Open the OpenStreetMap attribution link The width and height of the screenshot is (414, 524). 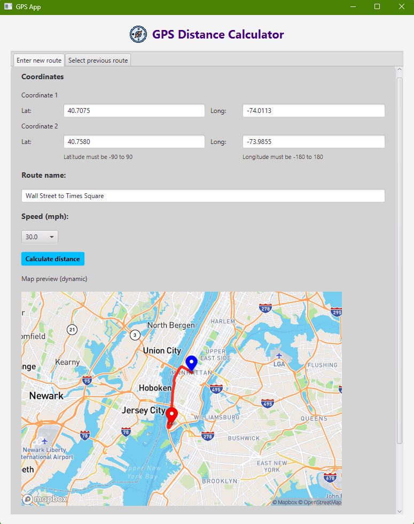pos(319,502)
